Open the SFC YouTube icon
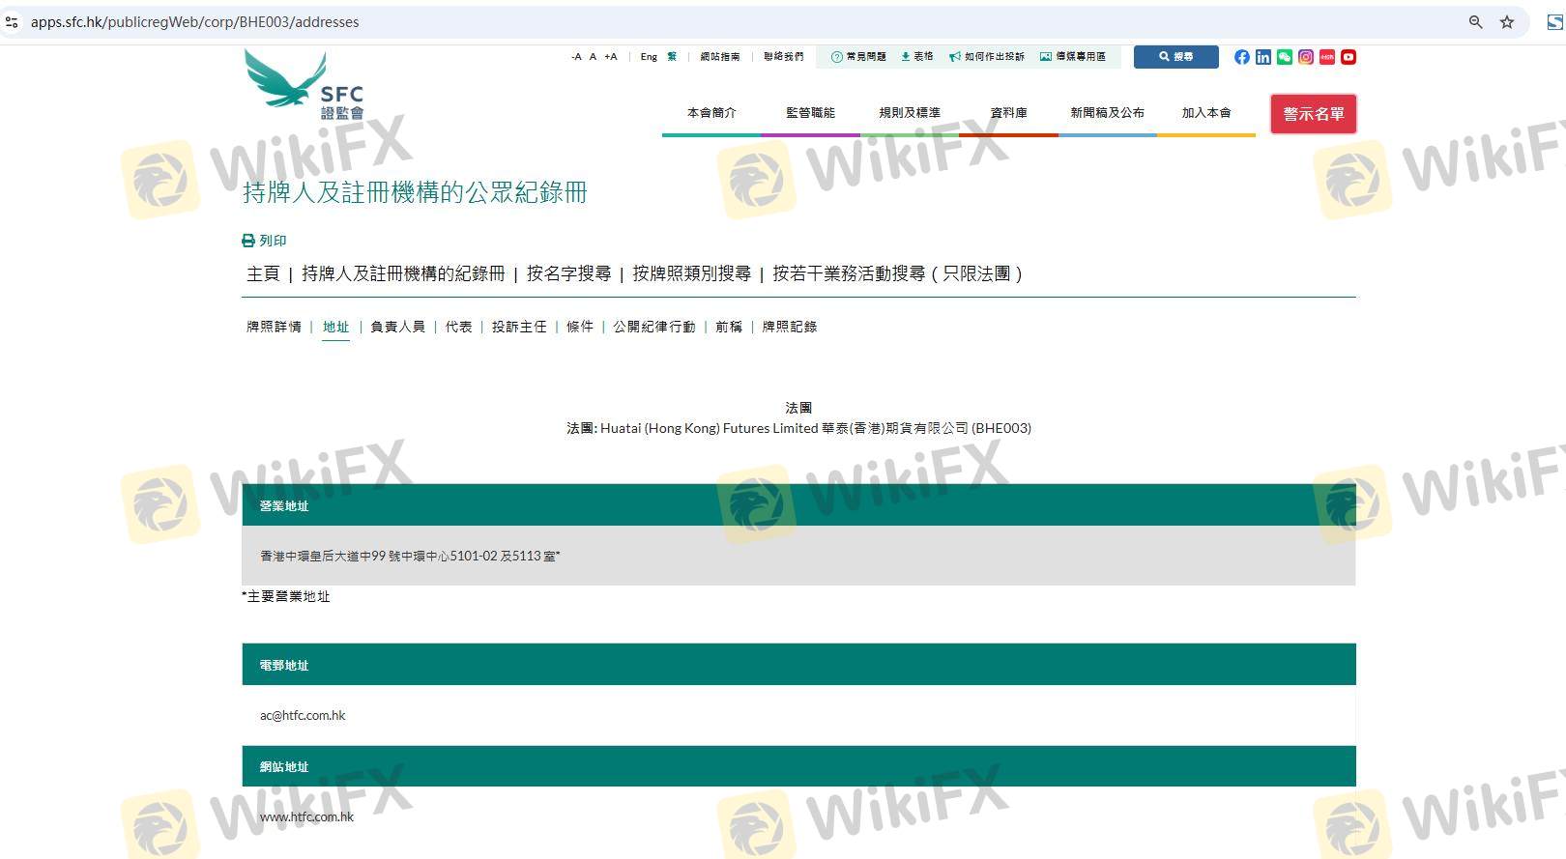The width and height of the screenshot is (1566, 859). tap(1348, 57)
